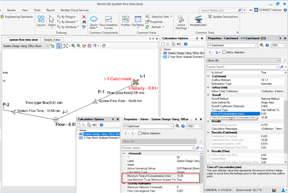
Task: Pin the Solver Properties panel
Action: click(196, 119)
